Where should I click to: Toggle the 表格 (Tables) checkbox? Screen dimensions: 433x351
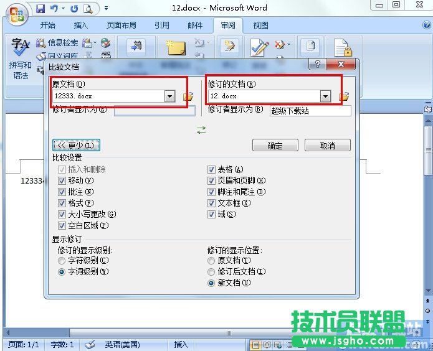click(212, 169)
